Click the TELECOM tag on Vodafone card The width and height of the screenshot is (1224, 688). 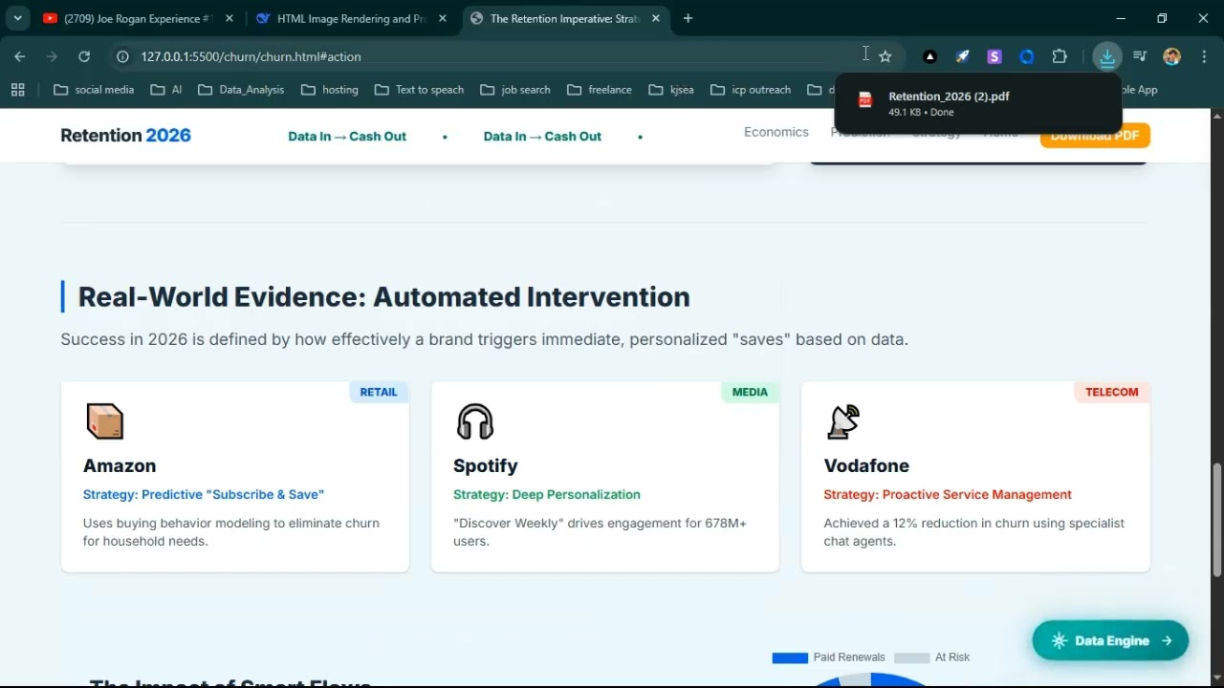(x=1112, y=392)
